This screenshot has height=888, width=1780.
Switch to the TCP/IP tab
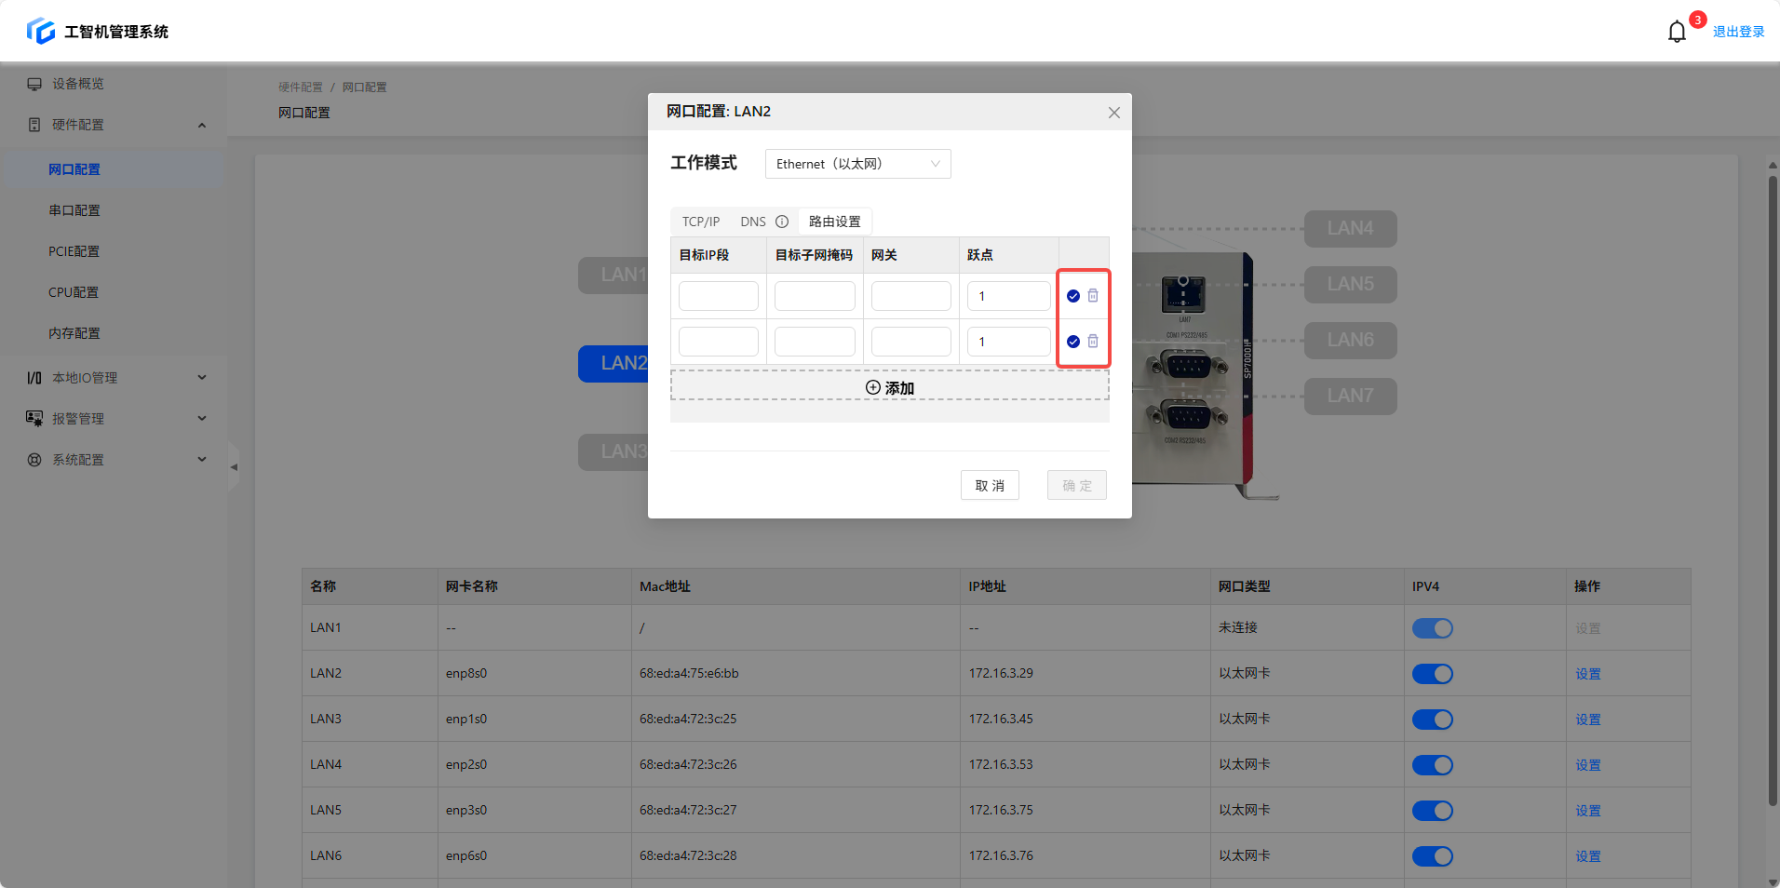700,222
